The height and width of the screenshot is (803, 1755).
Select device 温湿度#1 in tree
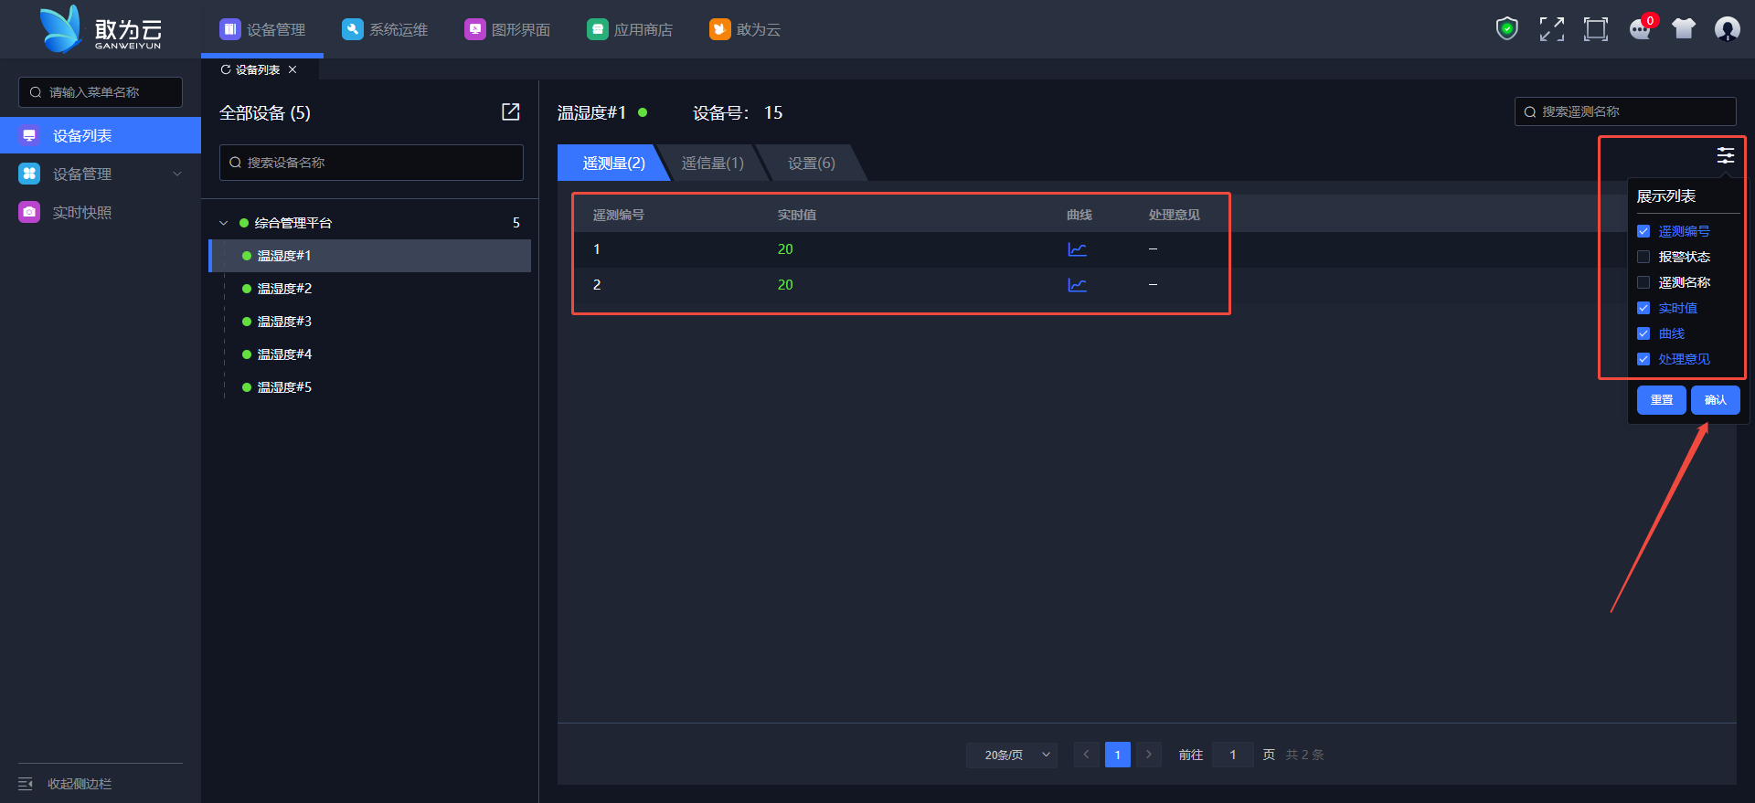[369, 256]
